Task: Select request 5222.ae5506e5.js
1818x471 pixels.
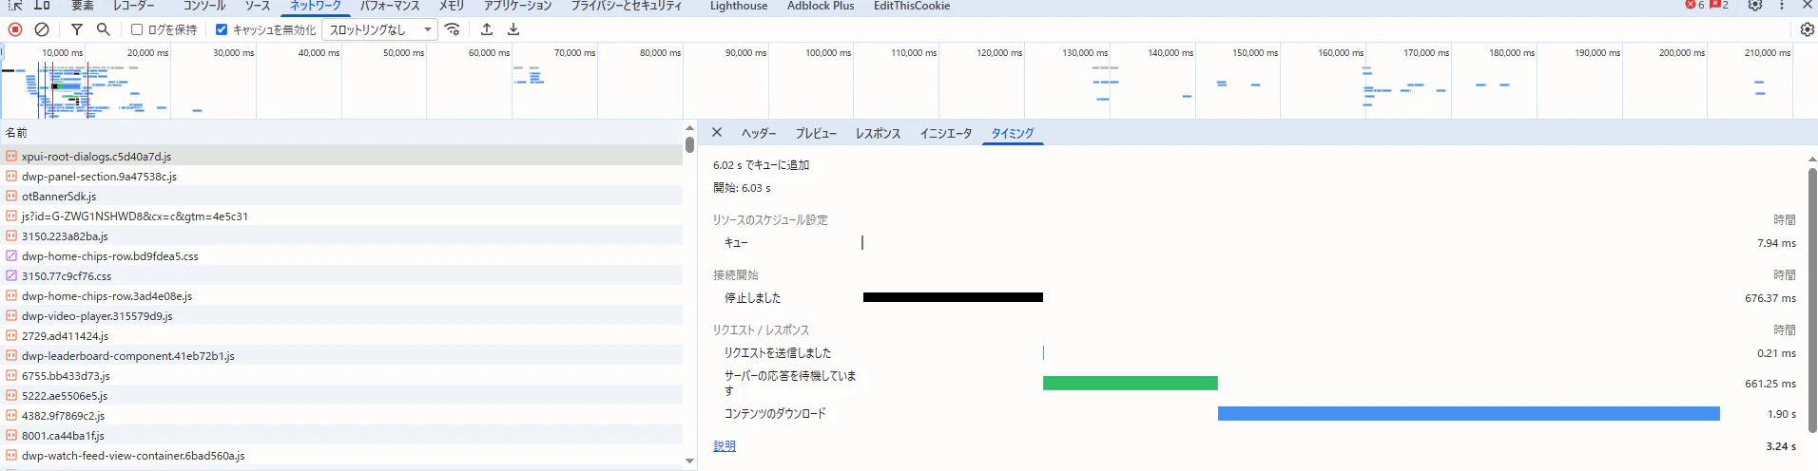Action: coord(341,395)
